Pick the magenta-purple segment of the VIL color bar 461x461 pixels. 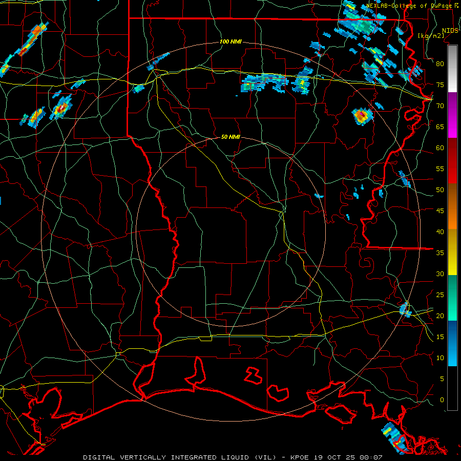pyautogui.click(x=452, y=115)
